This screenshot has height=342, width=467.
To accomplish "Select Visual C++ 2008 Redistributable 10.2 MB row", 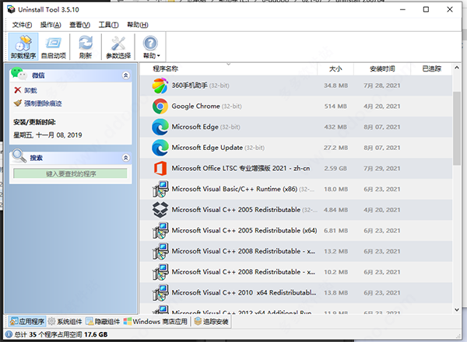I will [297, 272].
